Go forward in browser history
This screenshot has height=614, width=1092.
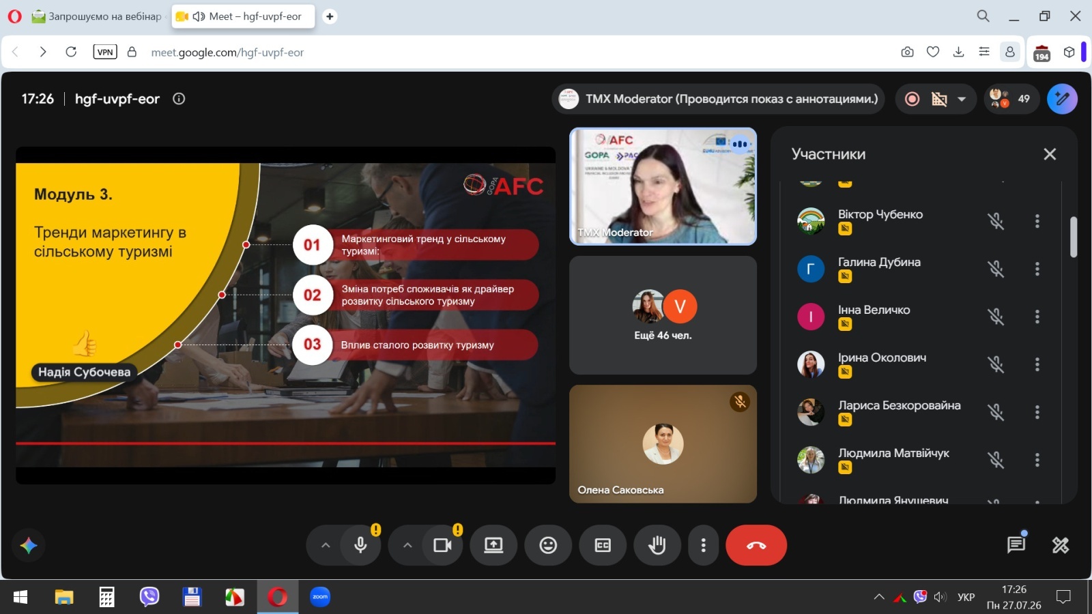pyautogui.click(x=43, y=52)
